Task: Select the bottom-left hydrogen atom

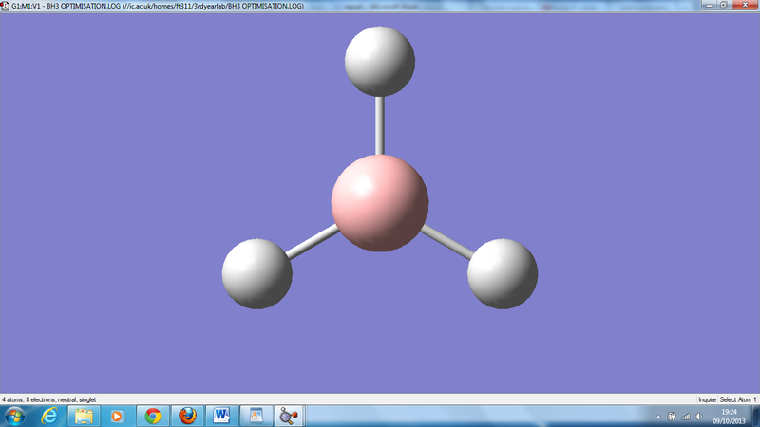Action: [x=256, y=273]
